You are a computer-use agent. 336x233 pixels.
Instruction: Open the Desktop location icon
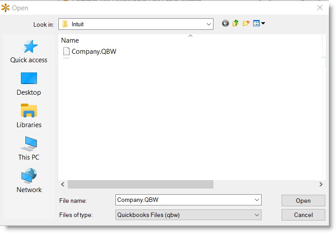click(x=29, y=79)
